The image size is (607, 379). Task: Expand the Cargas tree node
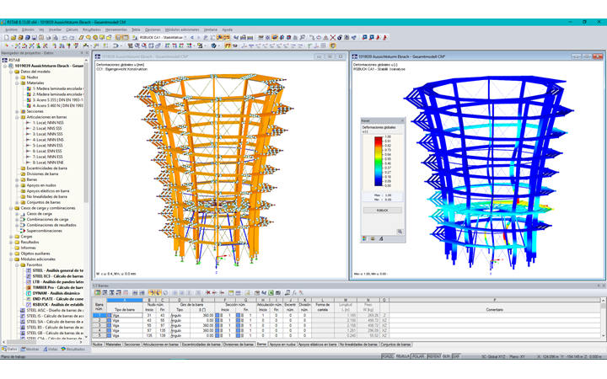(x=11, y=237)
